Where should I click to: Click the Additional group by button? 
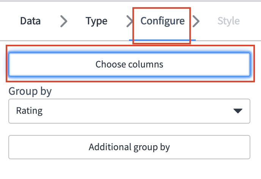(x=129, y=147)
